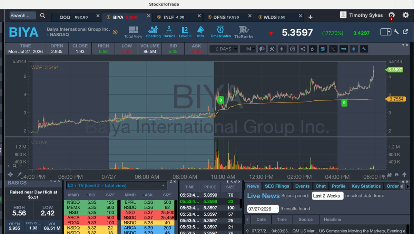This screenshot has height=234, width=414.
Task: Select the Chat tab
Action: coord(321,186)
